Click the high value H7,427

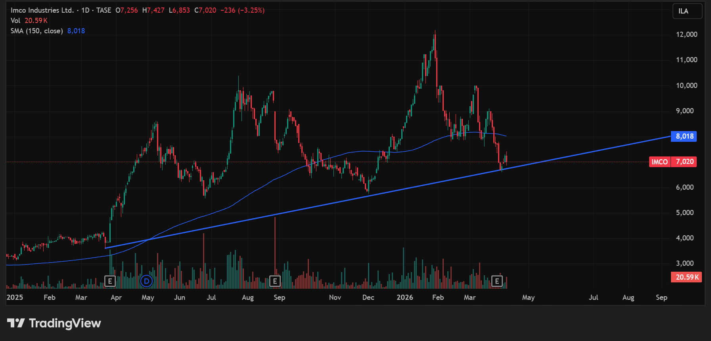pyautogui.click(x=153, y=10)
